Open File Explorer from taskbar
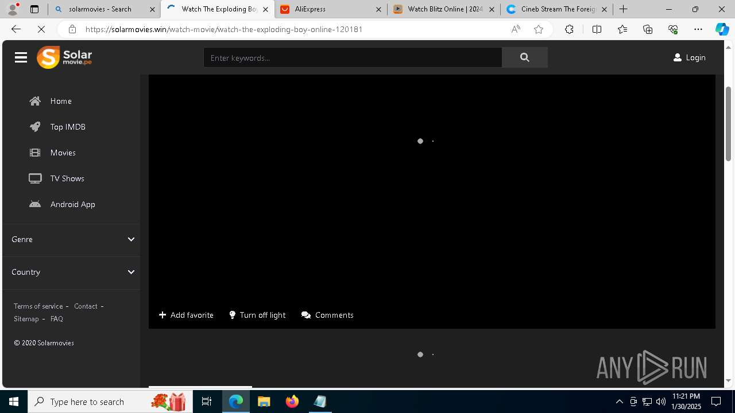 (264, 402)
